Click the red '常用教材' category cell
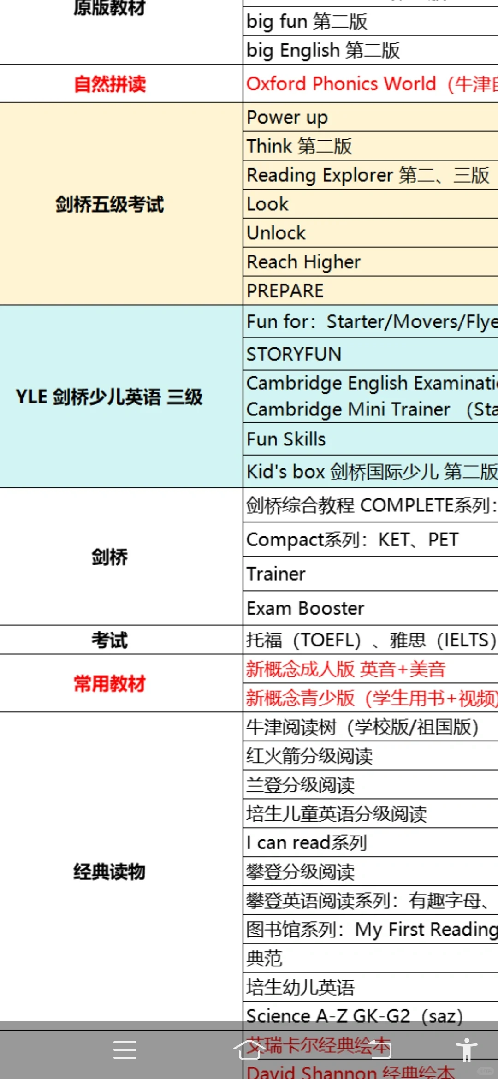The height and width of the screenshot is (1079, 498). [x=121, y=683]
